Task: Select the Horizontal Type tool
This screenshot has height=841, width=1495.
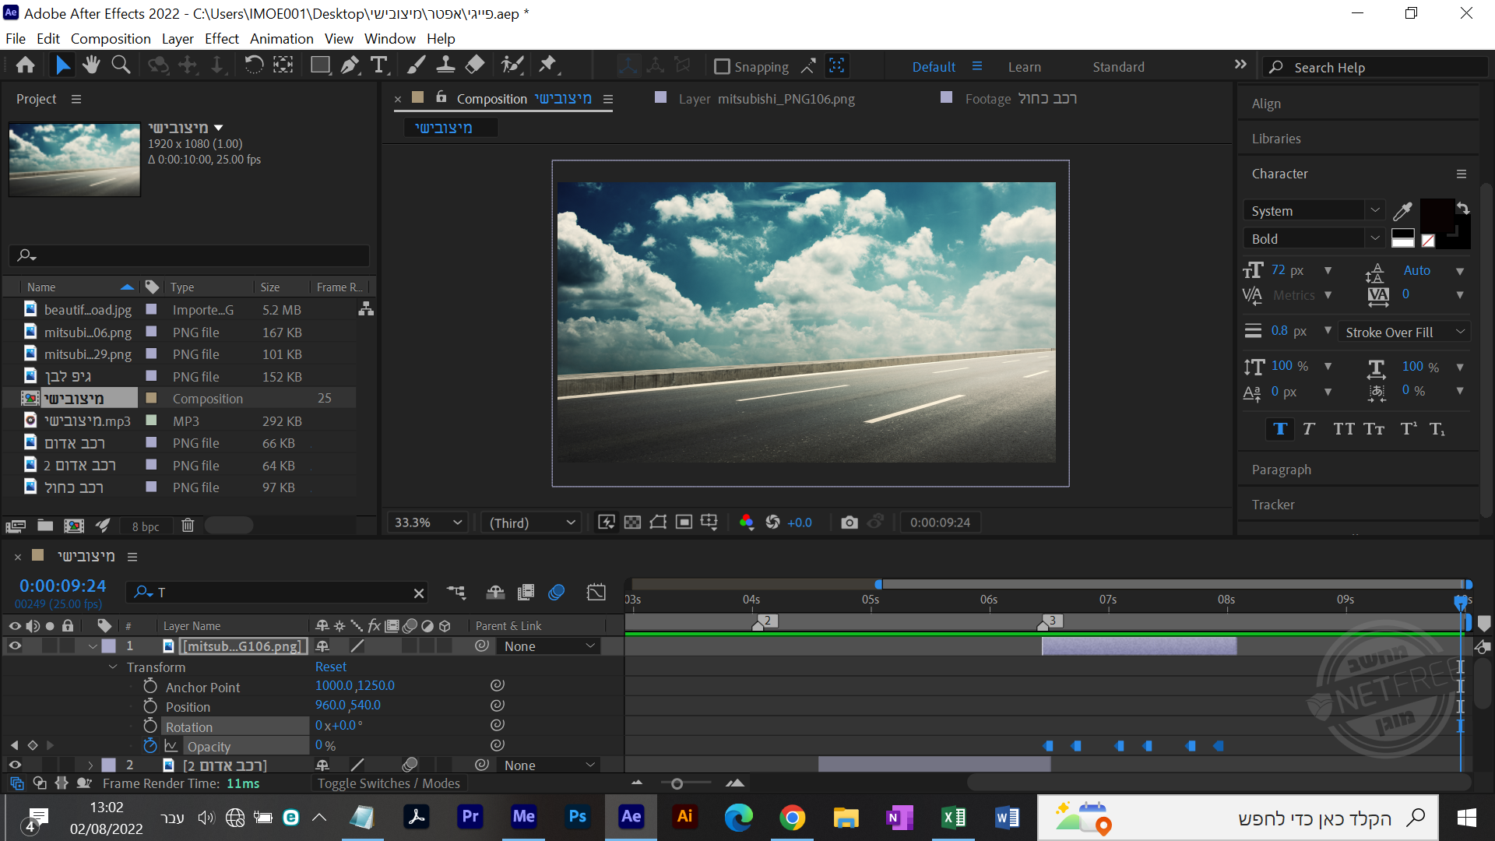Action: point(379,65)
